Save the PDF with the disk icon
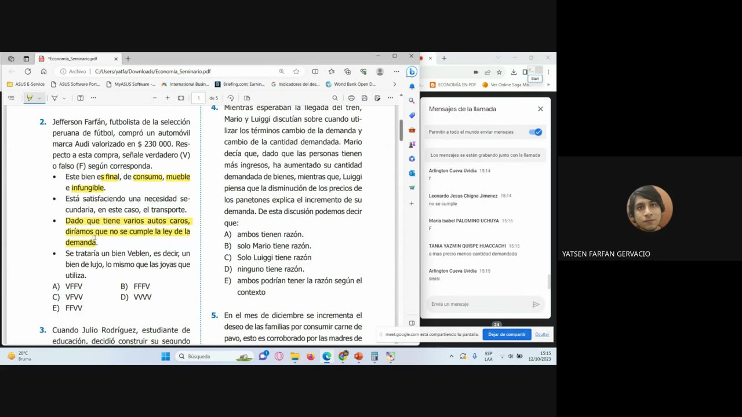Image resolution: width=742 pixels, height=417 pixels. click(364, 98)
